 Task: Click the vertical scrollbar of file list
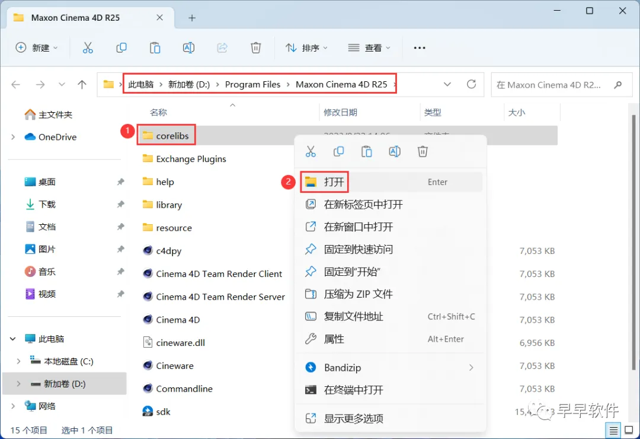[634, 241]
